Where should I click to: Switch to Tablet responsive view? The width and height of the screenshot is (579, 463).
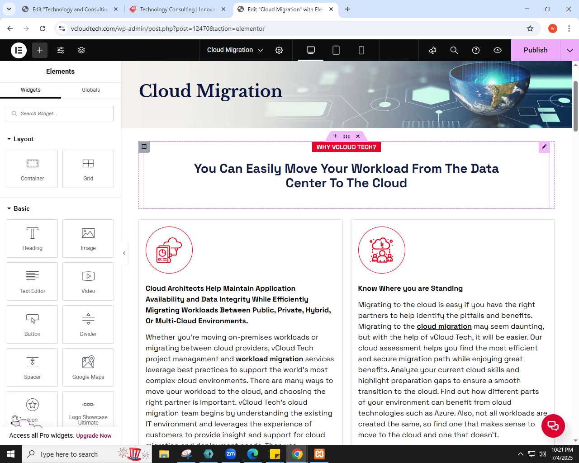coord(336,50)
